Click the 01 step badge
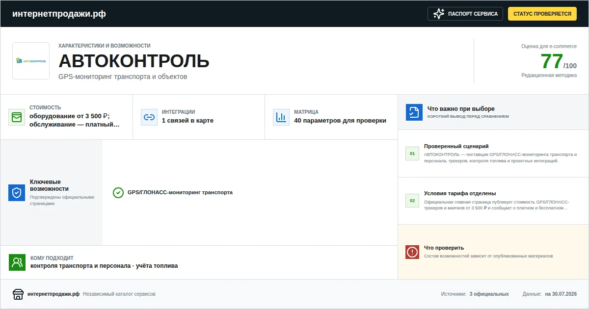Screen dimensions: 589x309 (412, 154)
